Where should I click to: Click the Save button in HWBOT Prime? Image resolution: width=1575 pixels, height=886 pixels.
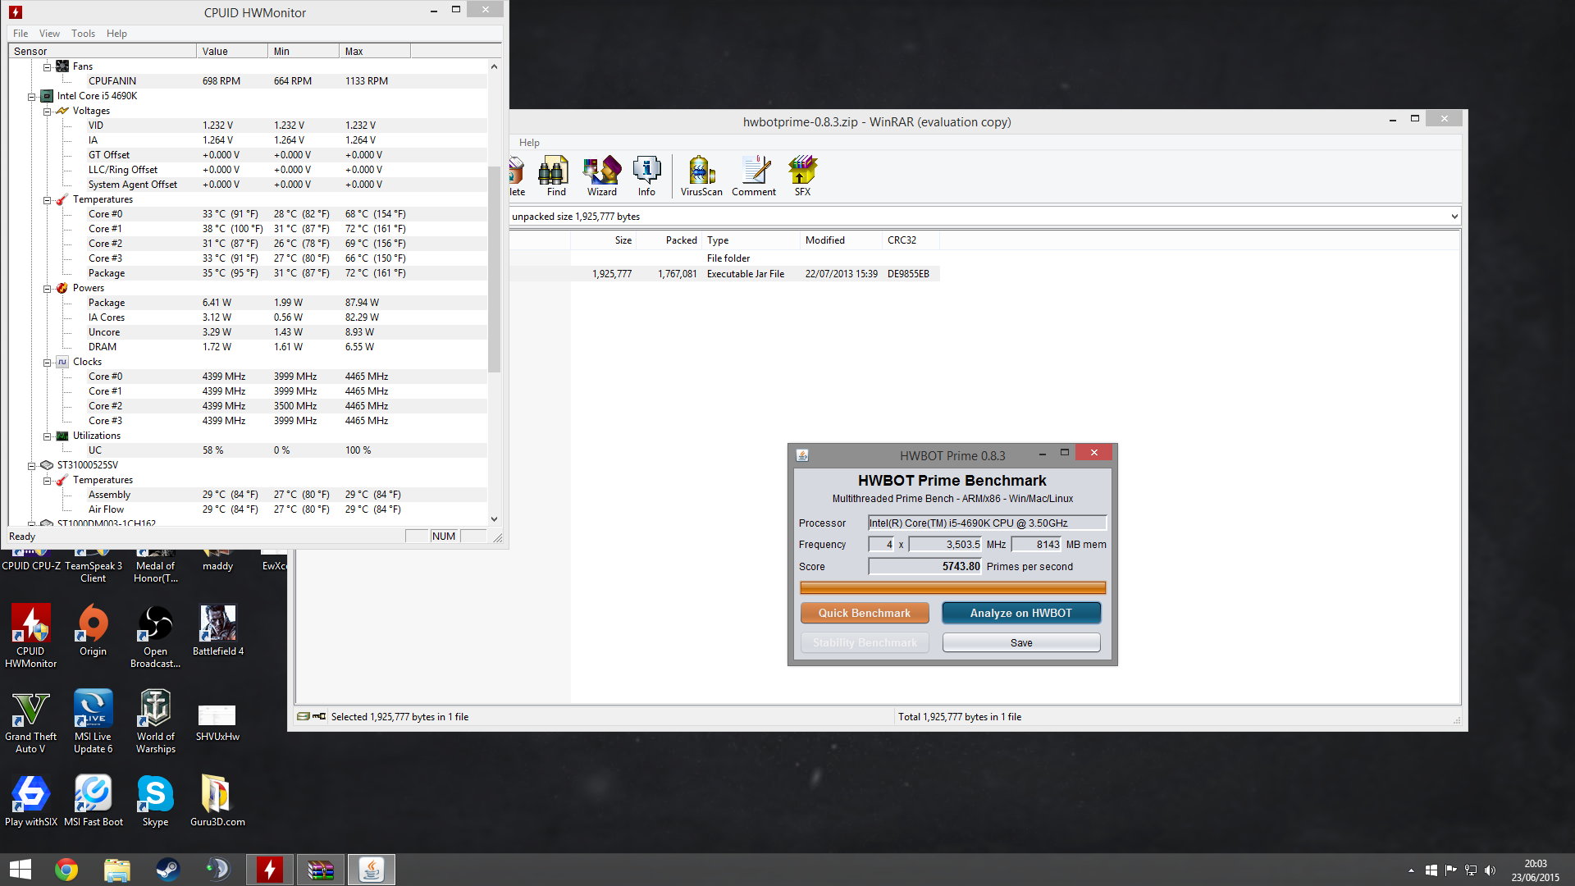1020,642
